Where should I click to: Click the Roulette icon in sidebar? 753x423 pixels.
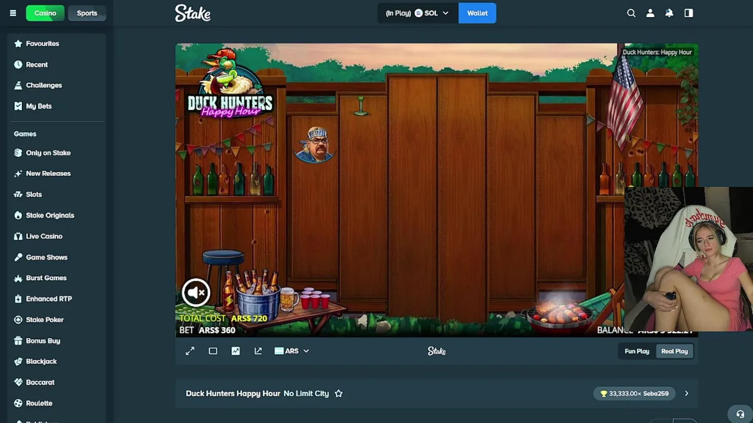[x=18, y=403]
